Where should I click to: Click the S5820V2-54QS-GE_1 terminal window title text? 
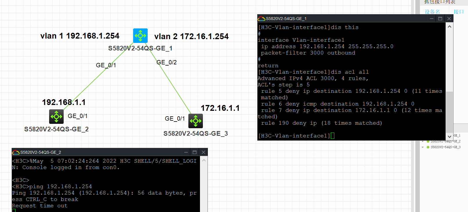(286, 19)
